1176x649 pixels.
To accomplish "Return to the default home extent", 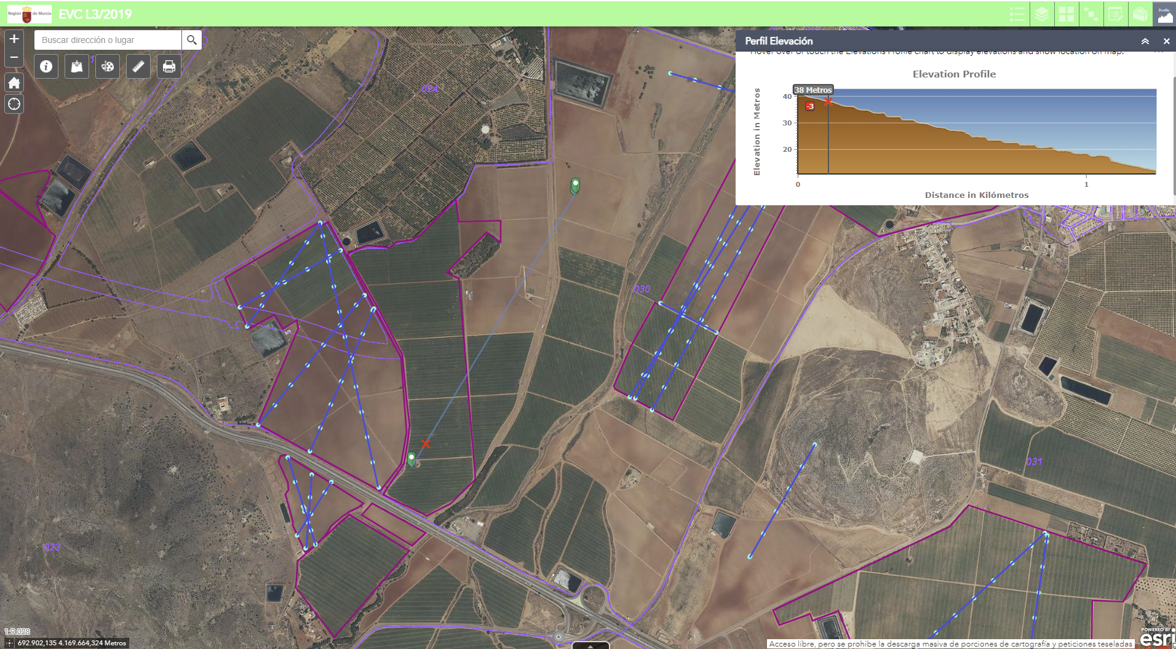I will [x=14, y=83].
